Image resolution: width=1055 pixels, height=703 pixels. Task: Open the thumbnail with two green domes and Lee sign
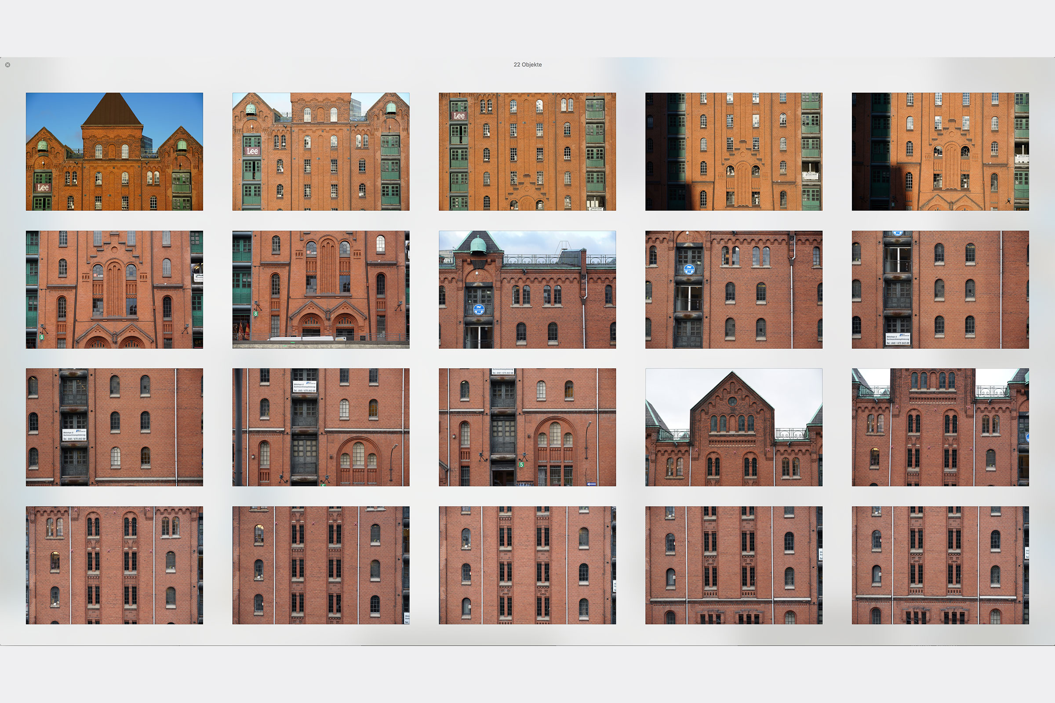(x=321, y=152)
